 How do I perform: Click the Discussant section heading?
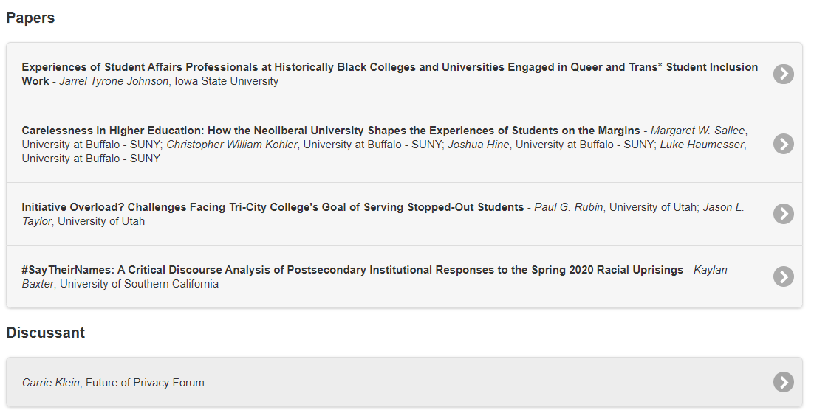coord(45,333)
